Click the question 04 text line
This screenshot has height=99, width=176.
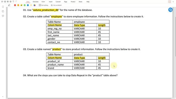(70, 75)
